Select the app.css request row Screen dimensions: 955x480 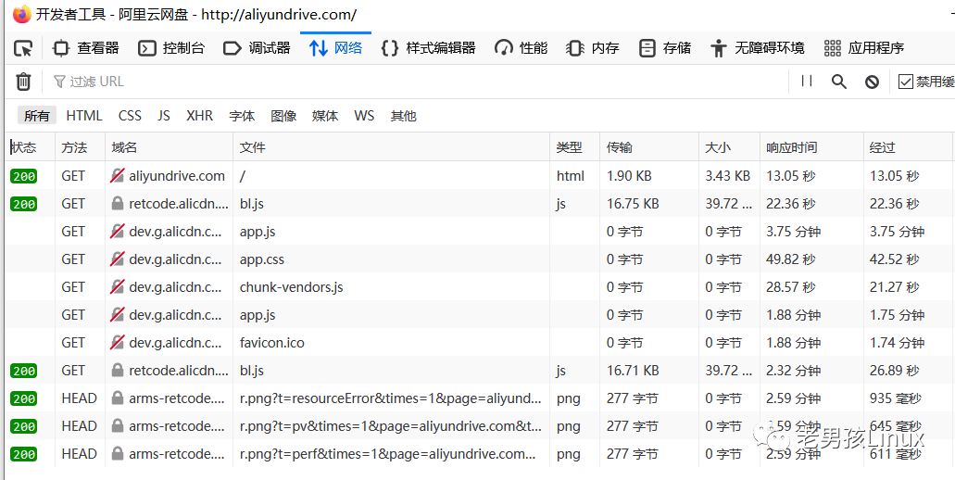480,259
